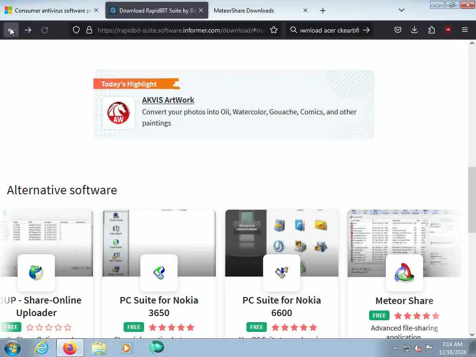Open the Share-Online Uploader title link
The image size is (476, 357).
tap(40, 306)
